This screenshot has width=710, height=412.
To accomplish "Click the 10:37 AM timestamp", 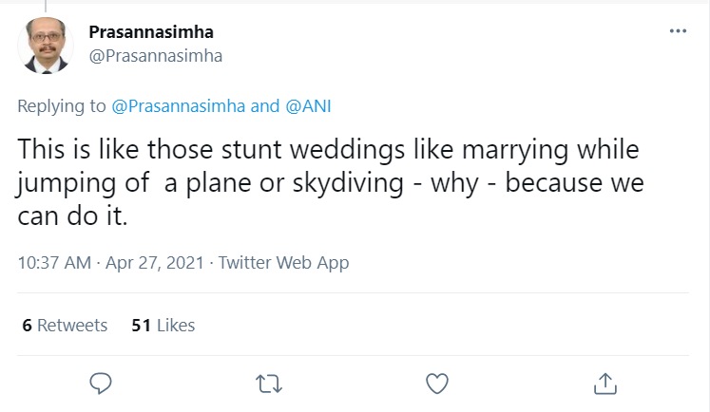I will (53, 263).
